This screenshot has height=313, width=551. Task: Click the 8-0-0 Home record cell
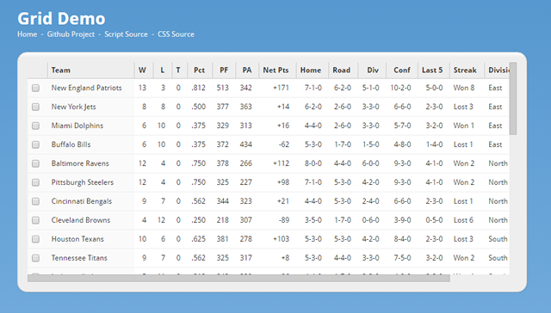(313, 164)
